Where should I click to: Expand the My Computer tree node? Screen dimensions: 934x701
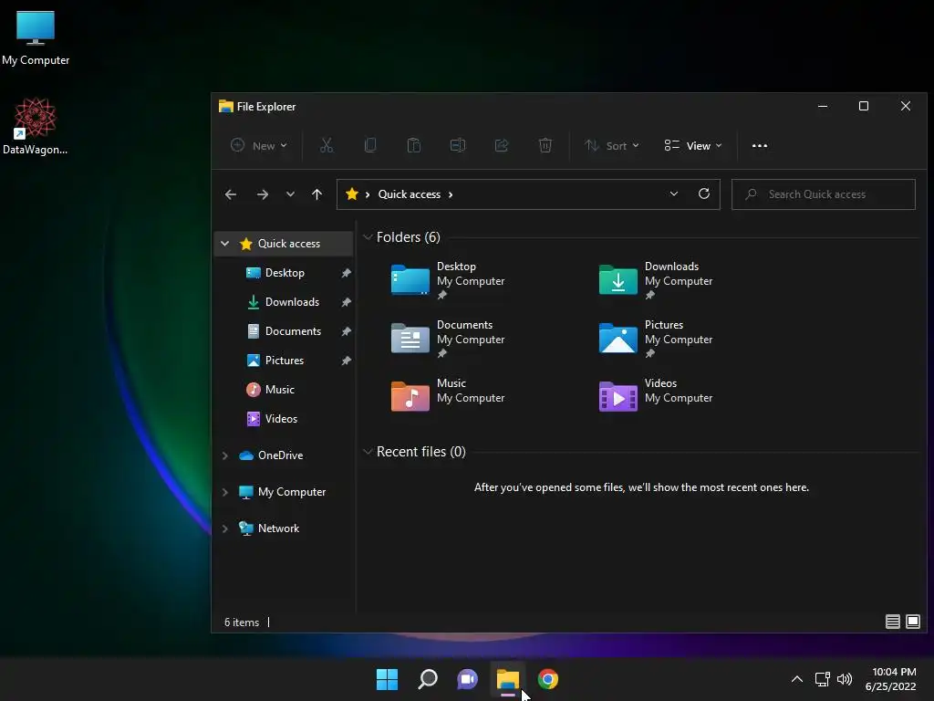click(x=225, y=492)
